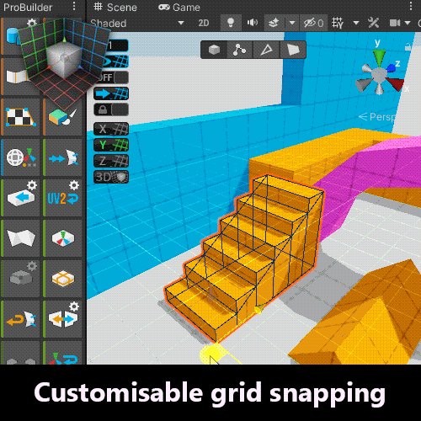Select Face selection mode
The image size is (421, 421).
pyautogui.click(x=292, y=50)
